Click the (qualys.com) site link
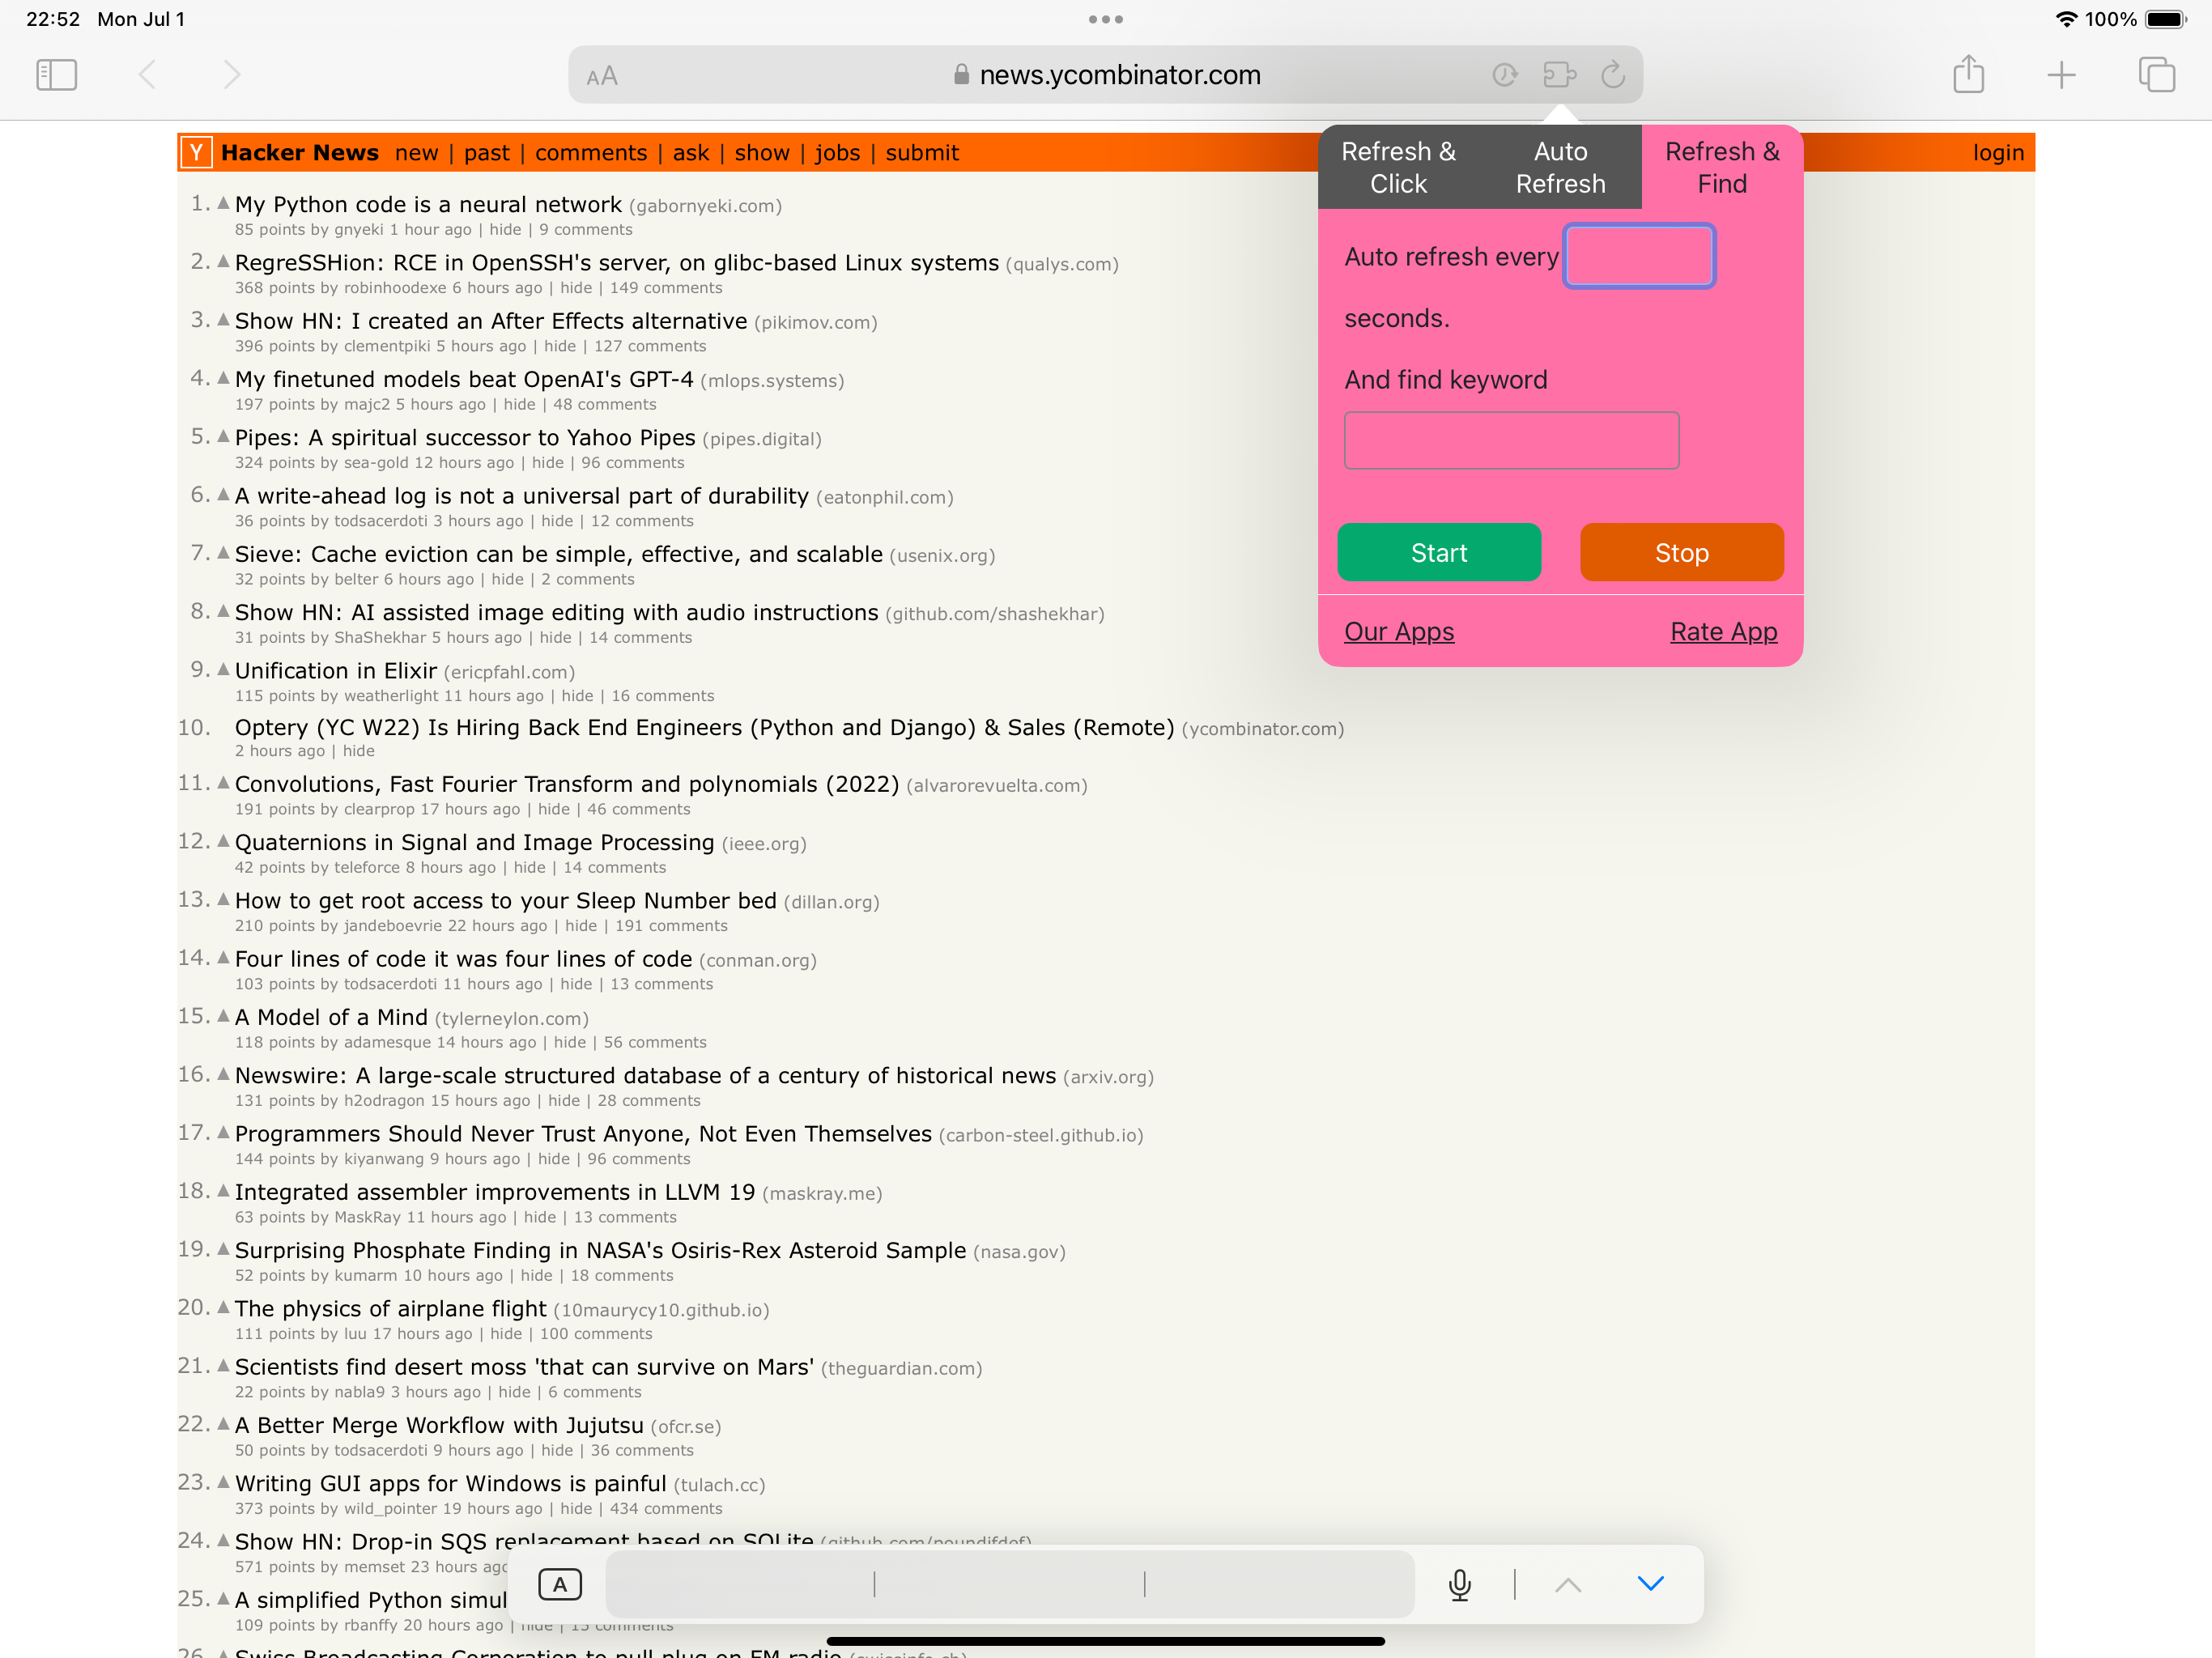The height and width of the screenshot is (1658, 2212). (x=1062, y=264)
